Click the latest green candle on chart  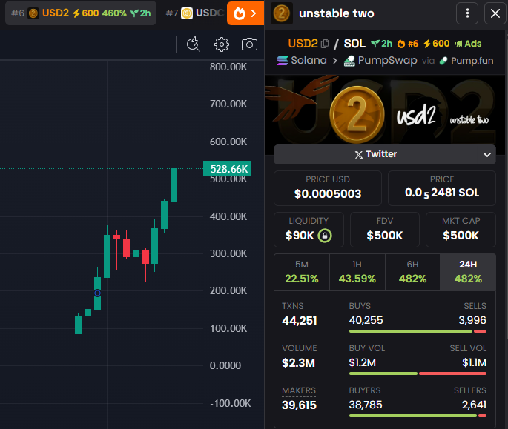pyautogui.click(x=174, y=185)
